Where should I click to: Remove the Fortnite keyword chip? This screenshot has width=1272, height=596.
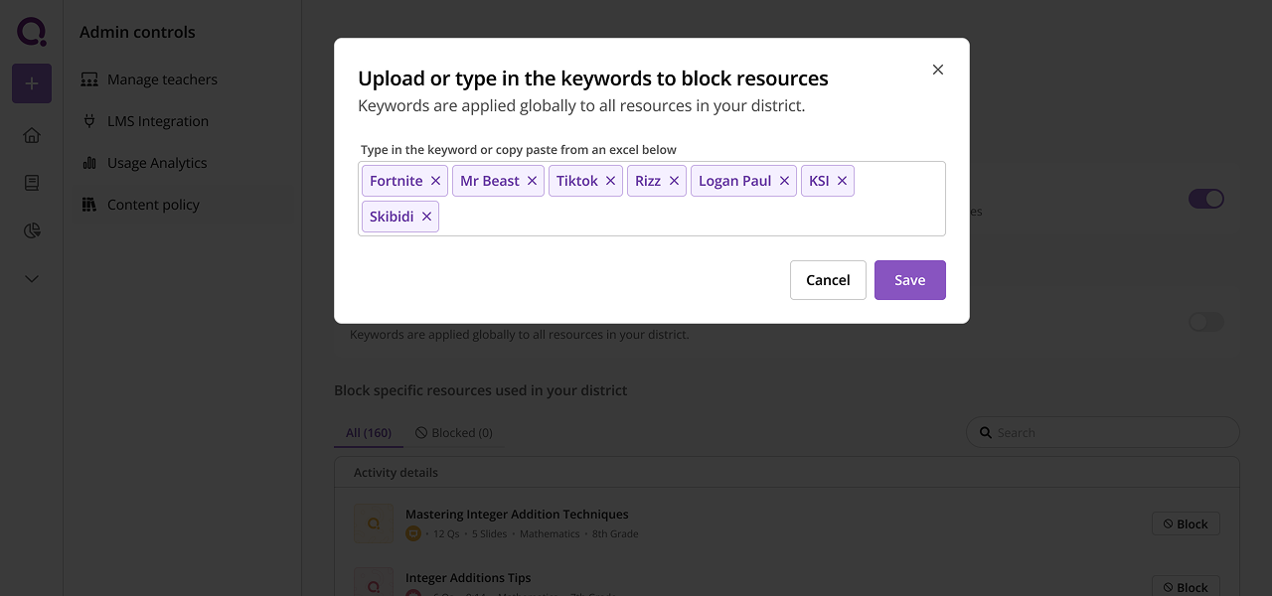(x=435, y=181)
